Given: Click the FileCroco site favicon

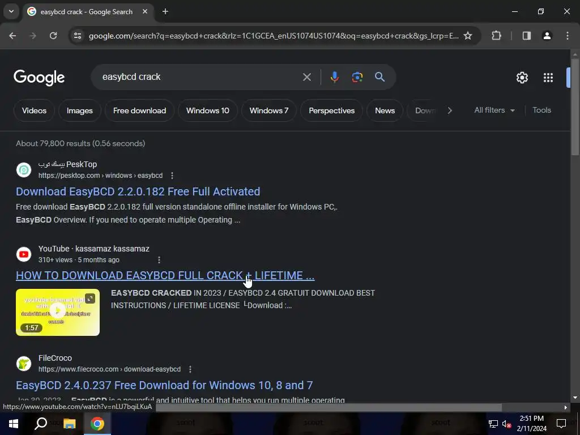Looking at the screenshot, I should [24, 364].
